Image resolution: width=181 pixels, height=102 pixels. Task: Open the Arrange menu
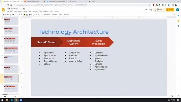(35, 11)
